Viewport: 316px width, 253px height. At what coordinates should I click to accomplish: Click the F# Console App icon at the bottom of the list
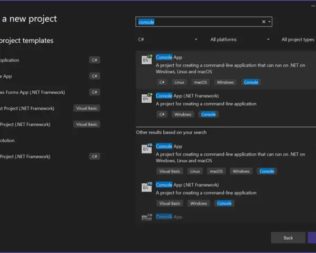click(x=147, y=217)
